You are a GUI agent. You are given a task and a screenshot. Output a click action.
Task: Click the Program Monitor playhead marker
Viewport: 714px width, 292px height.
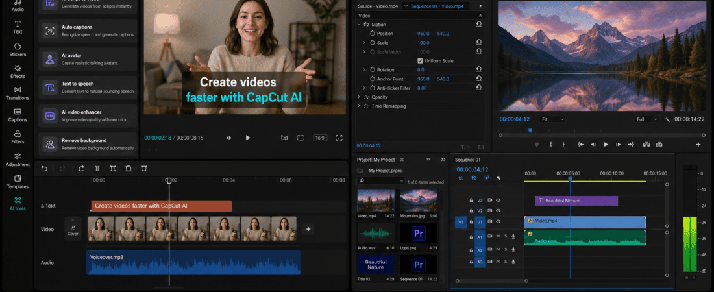(530, 130)
